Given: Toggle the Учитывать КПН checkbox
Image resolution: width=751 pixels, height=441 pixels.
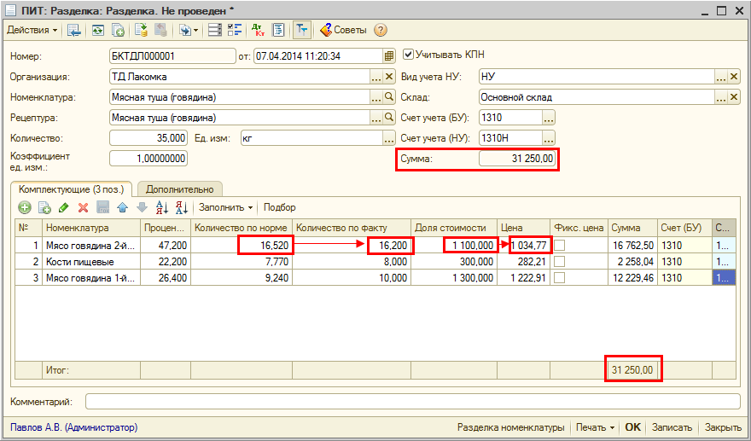Looking at the screenshot, I should (408, 55).
